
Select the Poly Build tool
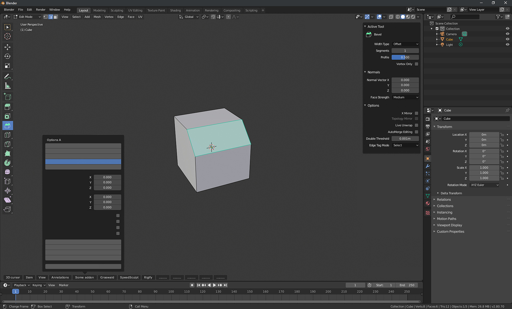7,153
